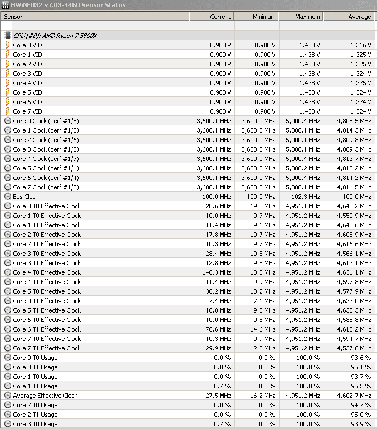Click the clock icon beside Bus Clock
This screenshot has height=429, width=377.
pos(8,197)
